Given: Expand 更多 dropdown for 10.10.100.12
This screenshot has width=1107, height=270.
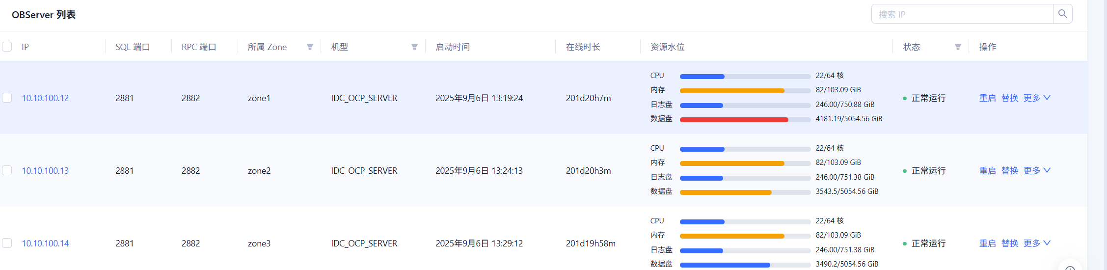Looking at the screenshot, I should click(1037, 98).
